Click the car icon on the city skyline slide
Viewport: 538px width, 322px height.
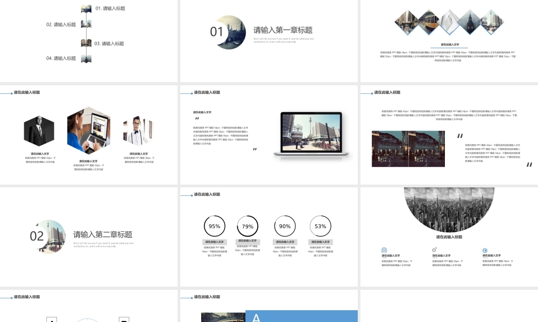[384, 250]
